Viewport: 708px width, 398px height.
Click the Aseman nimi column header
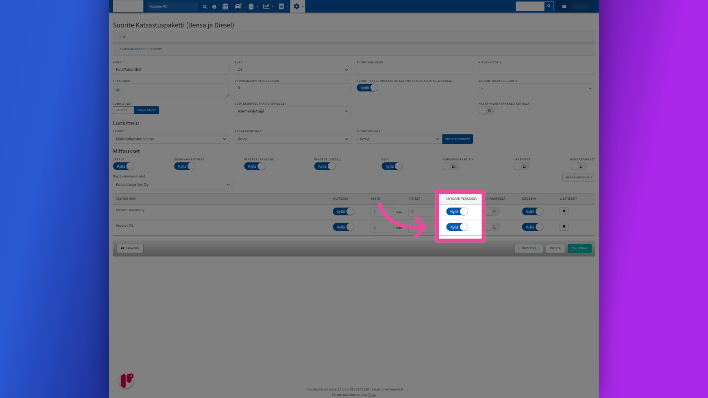pyautogui.click(x=126, y=199)
